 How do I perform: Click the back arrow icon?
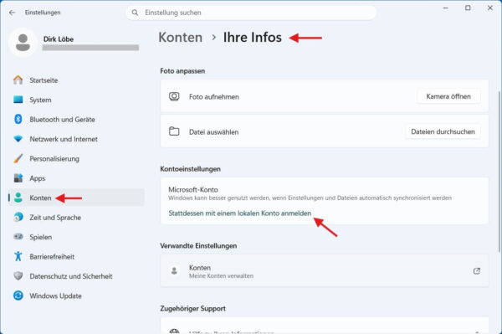[x=13, y=13]
